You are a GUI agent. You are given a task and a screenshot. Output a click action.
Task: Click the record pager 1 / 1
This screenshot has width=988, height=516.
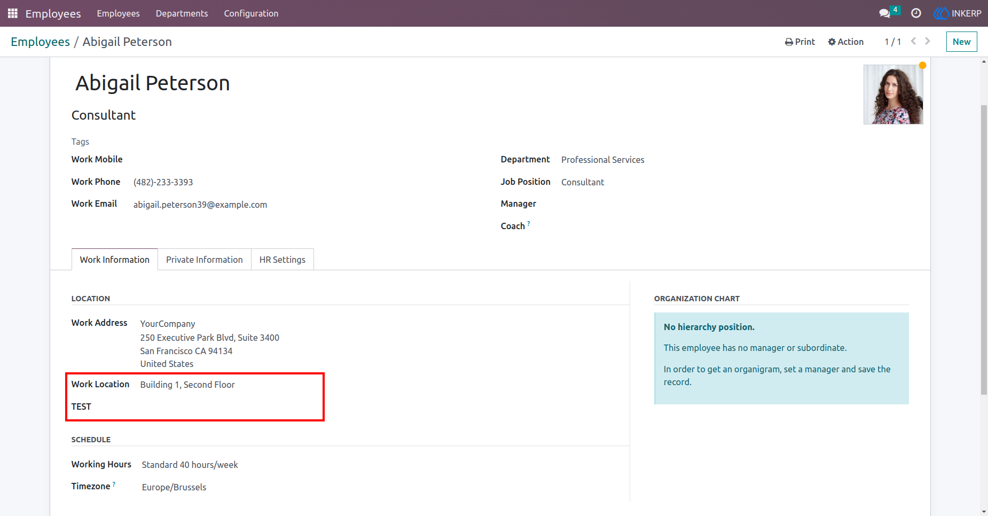(x=892, y=42)
